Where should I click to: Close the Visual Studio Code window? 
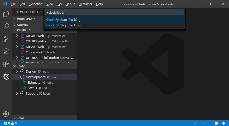[x=223, y=4]
